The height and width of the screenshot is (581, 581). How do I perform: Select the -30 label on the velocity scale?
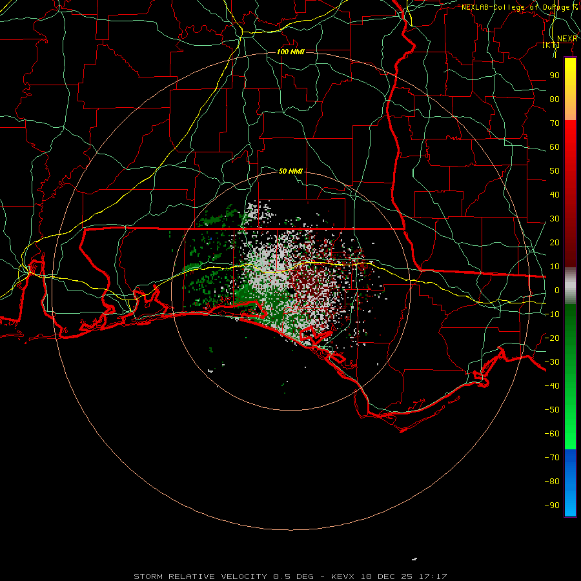tap(552, 362)
